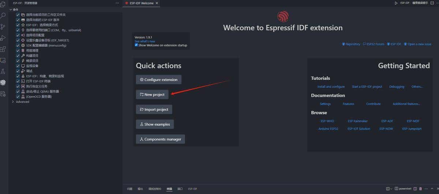The width and height of the screenshot is (439, 194).
Task: Browse the ESP Rainmaker link
Action: point(358,121)
